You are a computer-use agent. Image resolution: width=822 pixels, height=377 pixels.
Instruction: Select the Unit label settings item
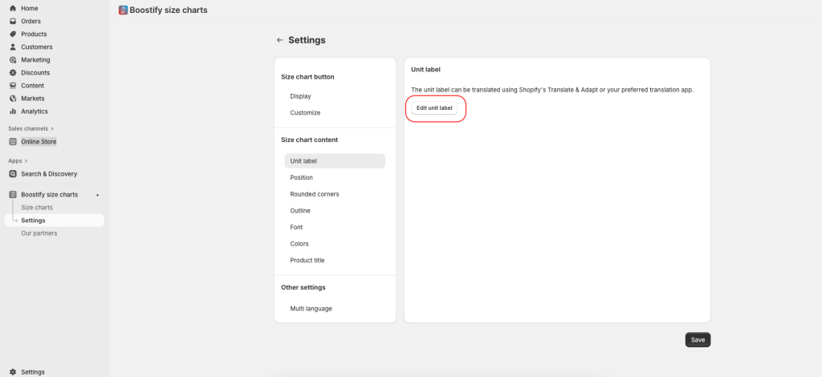click(335, 161)
